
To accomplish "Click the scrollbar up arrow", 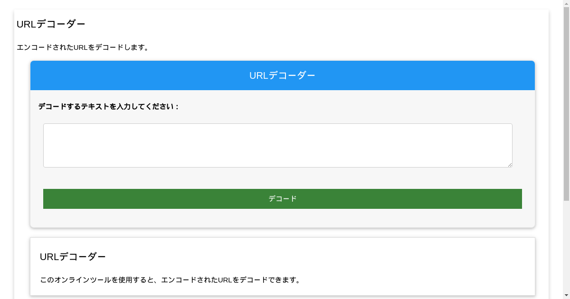I will pyautogui.click(x=566, y=4).
